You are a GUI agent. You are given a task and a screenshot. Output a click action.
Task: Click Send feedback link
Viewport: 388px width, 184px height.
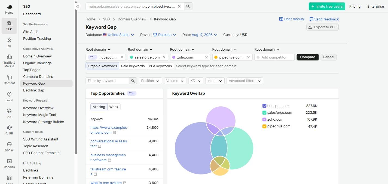(x=324, y=19)
